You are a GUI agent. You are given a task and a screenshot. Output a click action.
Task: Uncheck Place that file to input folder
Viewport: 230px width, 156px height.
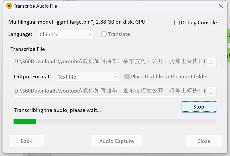click(x=127, y=77)
